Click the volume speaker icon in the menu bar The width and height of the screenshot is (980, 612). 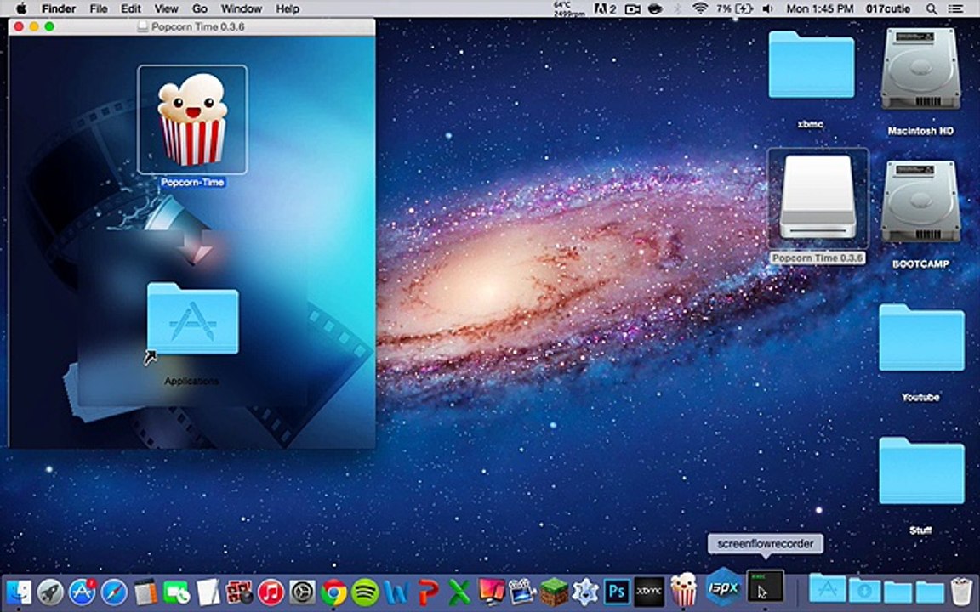(767, 8)
